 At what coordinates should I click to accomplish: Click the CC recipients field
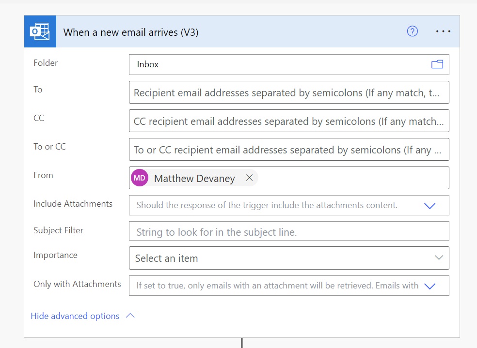pos(288,121)
